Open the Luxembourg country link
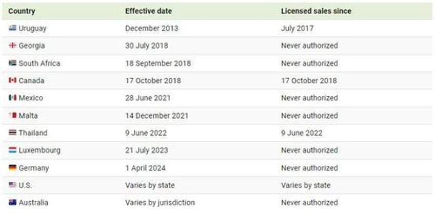Screen dimensions: 435x214 [x=39, y=151]
